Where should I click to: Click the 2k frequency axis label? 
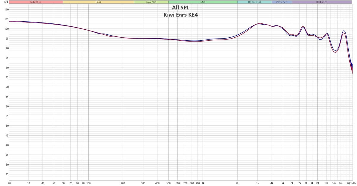[237, 184]
